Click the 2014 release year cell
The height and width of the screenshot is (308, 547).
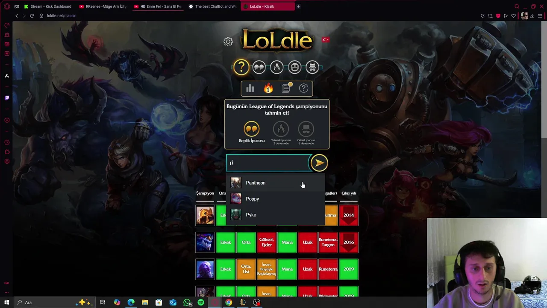pyautogui.click(x=349, y=215)
